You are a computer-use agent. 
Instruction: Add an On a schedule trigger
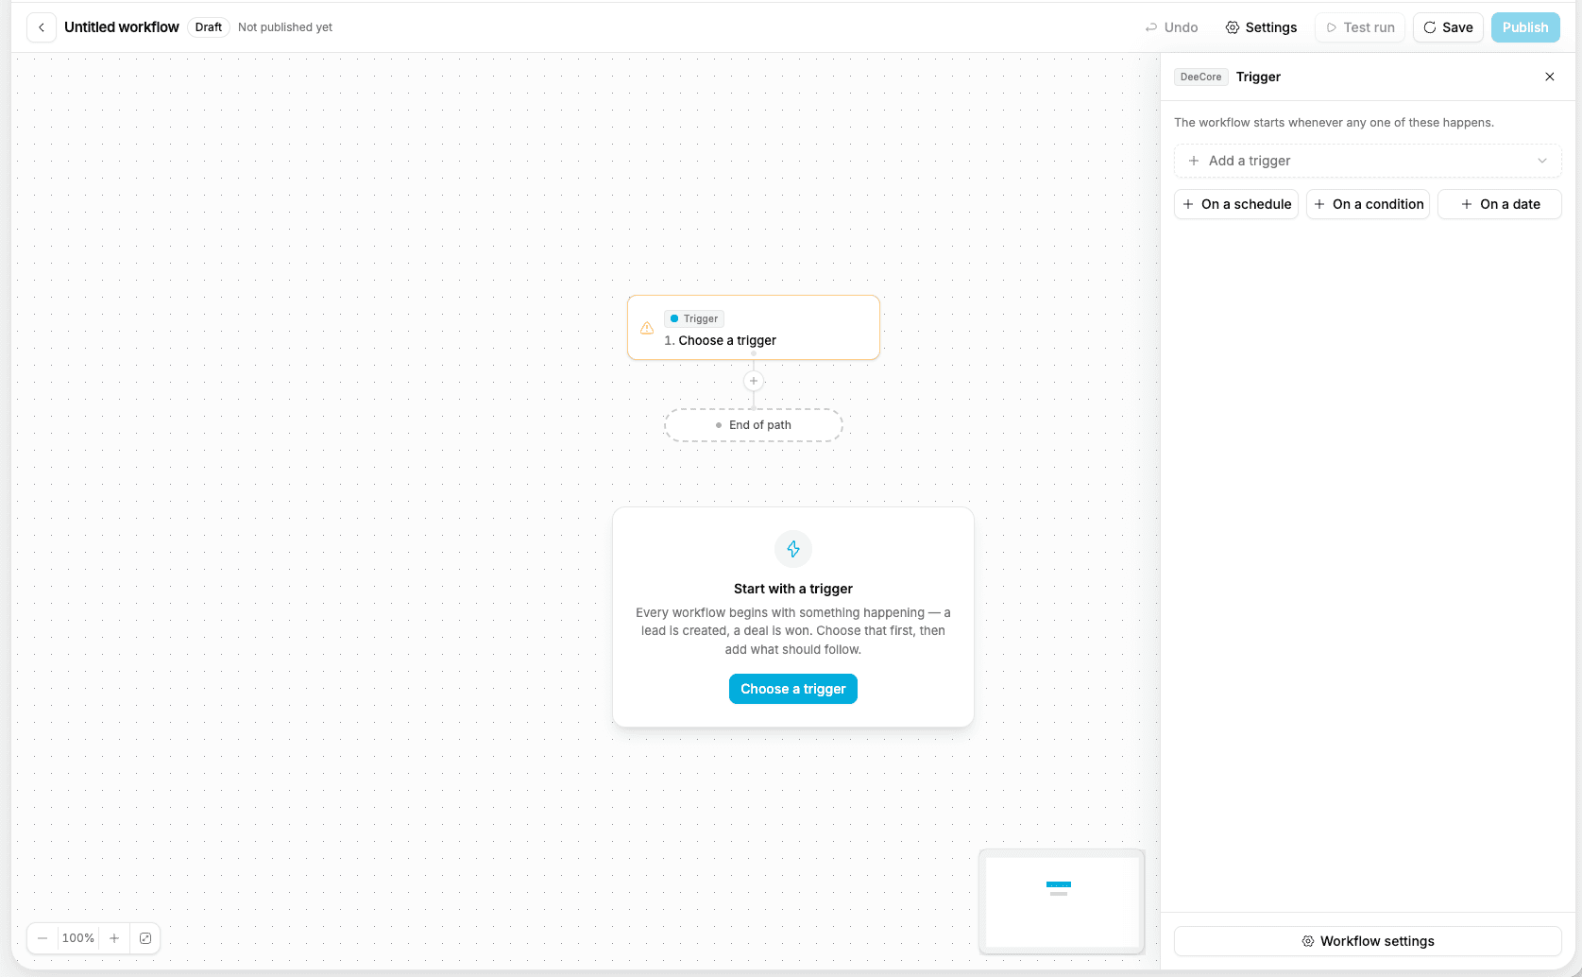pyautogui.click(x=1236, y=204)
